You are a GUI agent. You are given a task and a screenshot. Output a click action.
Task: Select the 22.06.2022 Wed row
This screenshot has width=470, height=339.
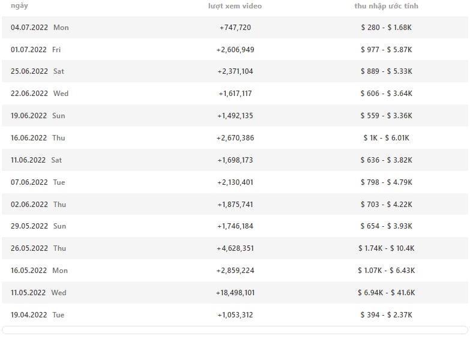pyautogui.click(x=235, y=93)
